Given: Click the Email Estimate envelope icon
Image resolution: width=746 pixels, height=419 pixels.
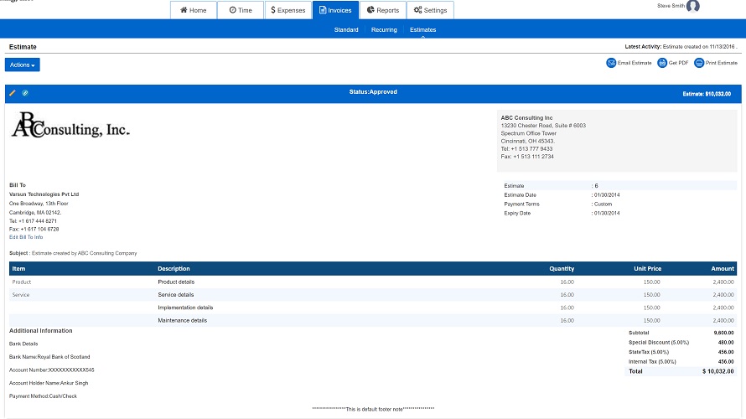Looking at the screenshot, I should 612,63.
